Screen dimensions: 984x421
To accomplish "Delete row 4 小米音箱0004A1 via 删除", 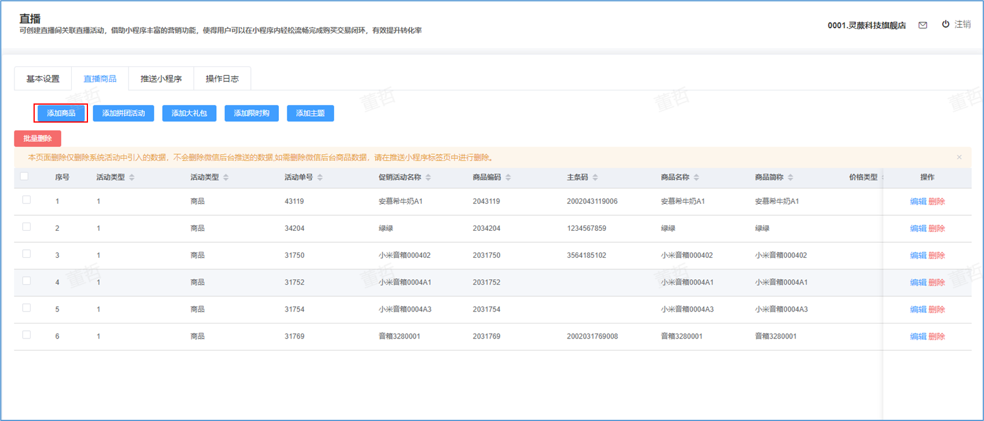I will point(937,282).
